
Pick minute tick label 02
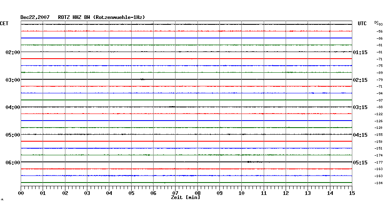click(x=65, y=193)
